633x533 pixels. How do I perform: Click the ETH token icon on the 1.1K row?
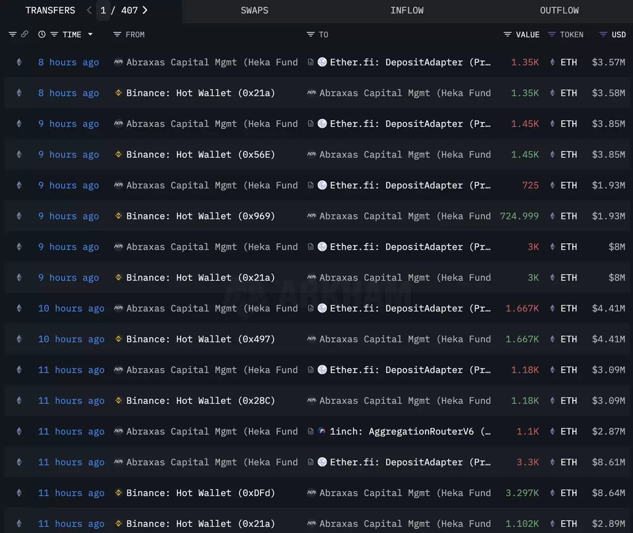[552, 431]
